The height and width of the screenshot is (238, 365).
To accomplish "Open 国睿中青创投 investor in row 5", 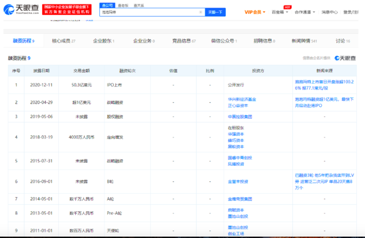I will coord(240,158).
